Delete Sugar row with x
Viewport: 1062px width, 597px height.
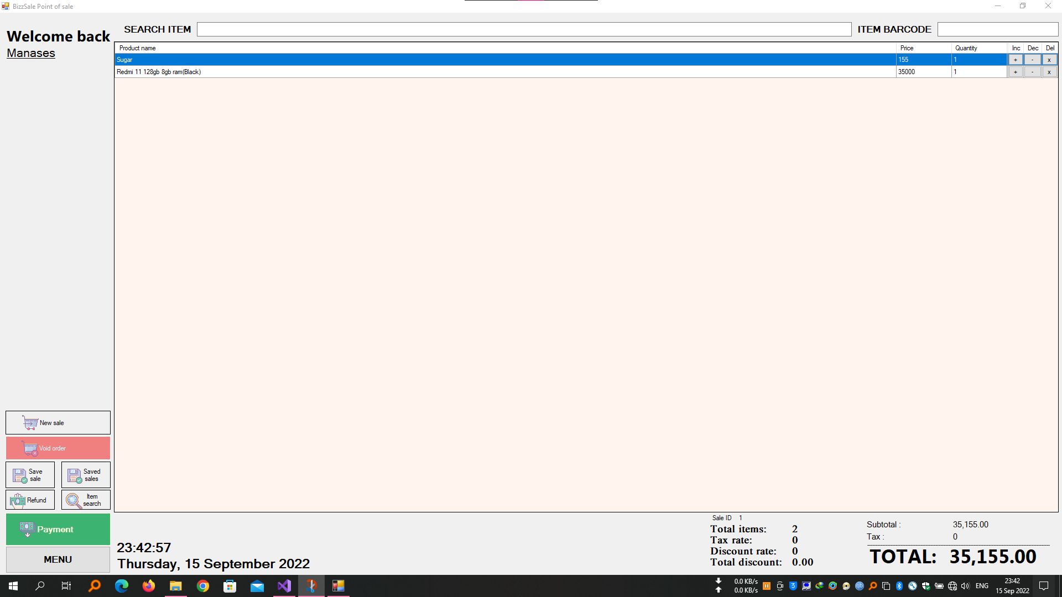click(x=1049, y=60)
